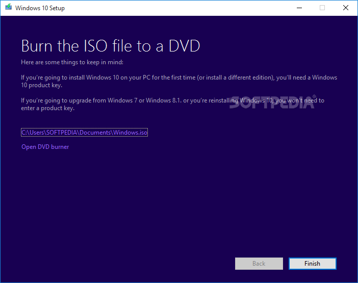Go back using the Back button
The width and height of the screenshot is (358, 283).
(259, 264)
